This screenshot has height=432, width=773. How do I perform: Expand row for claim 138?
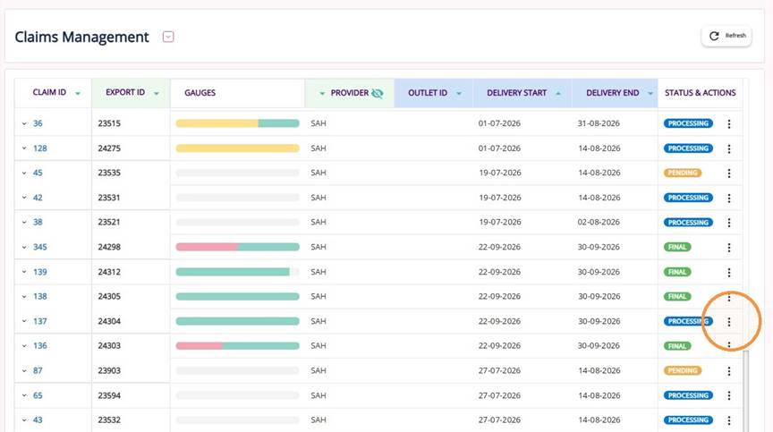(24, 297)
